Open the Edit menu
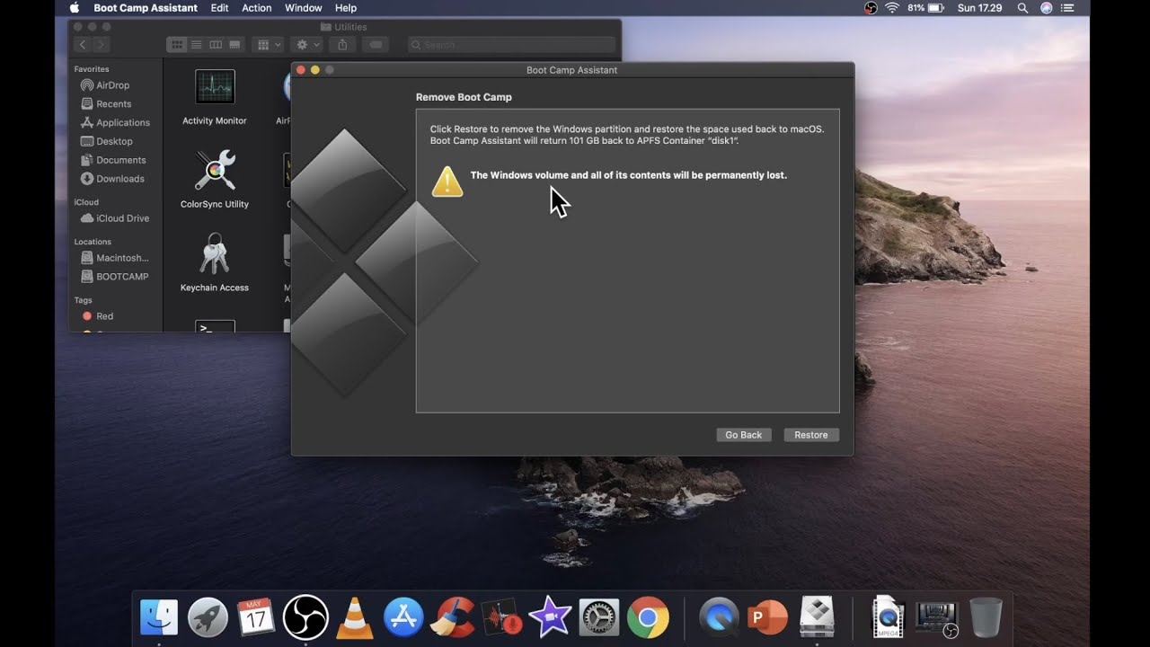 pos(219,8)
